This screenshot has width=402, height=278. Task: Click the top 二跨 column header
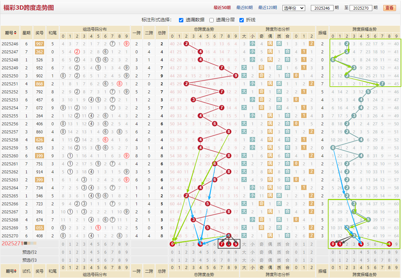click(149, 33)
